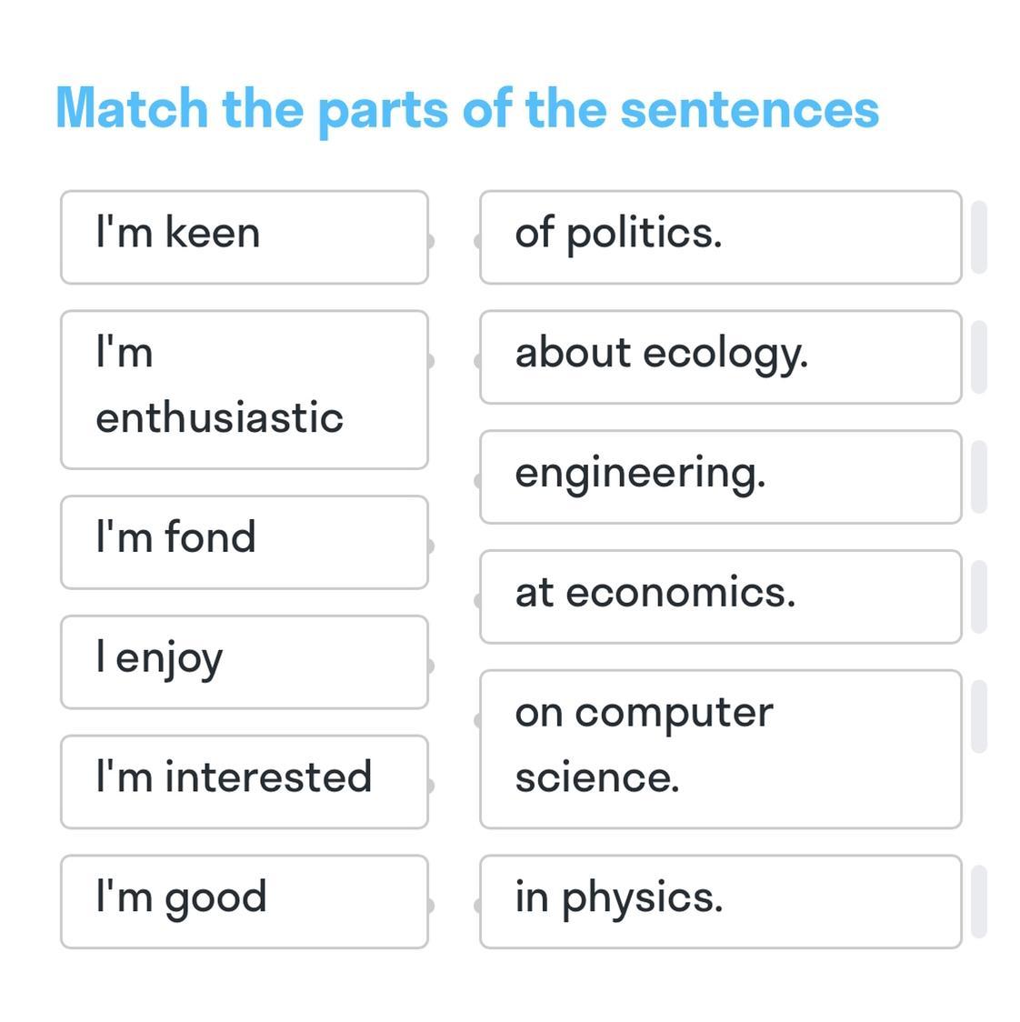The image size is (1020, 1022).
Task: Click the connector notch on "I'm keen"
Action: click(431, 241)
